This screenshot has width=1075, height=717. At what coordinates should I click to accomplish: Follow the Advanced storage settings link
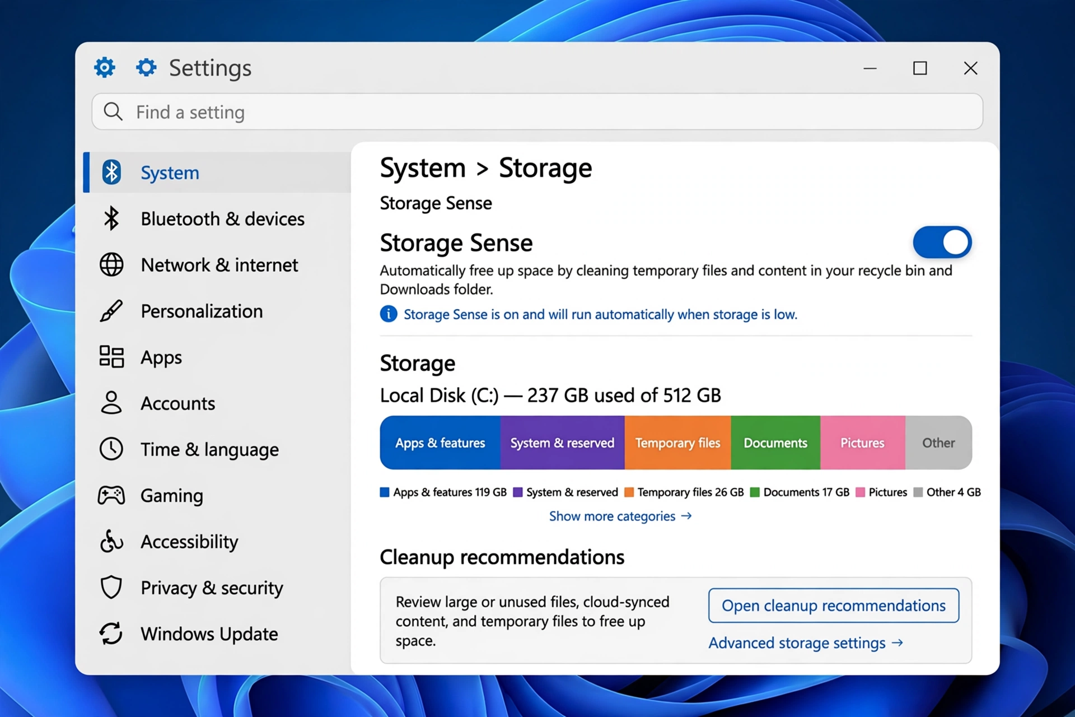806,643
